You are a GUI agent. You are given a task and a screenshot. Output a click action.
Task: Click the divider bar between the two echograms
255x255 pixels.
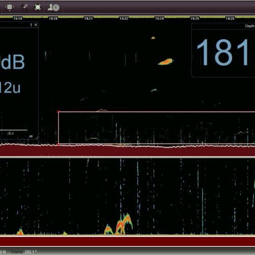click(x=127, y=157)
